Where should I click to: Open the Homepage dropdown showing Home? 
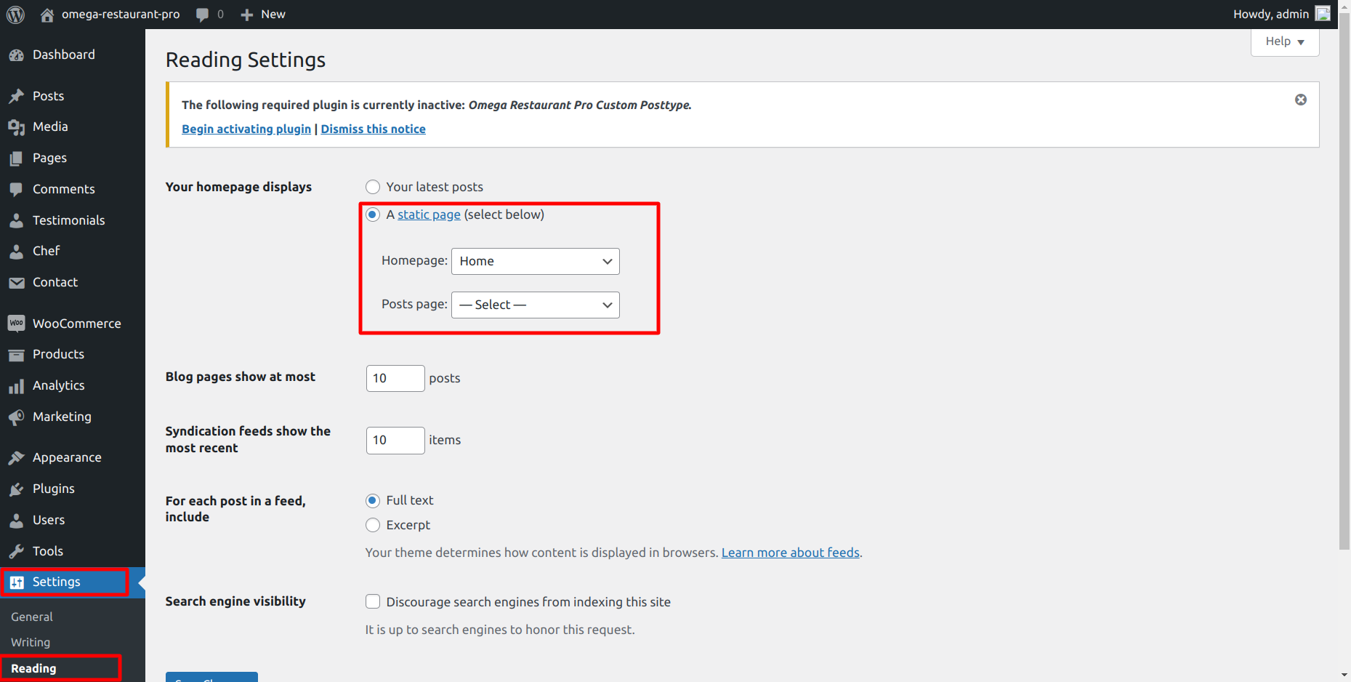pos(536,262)
